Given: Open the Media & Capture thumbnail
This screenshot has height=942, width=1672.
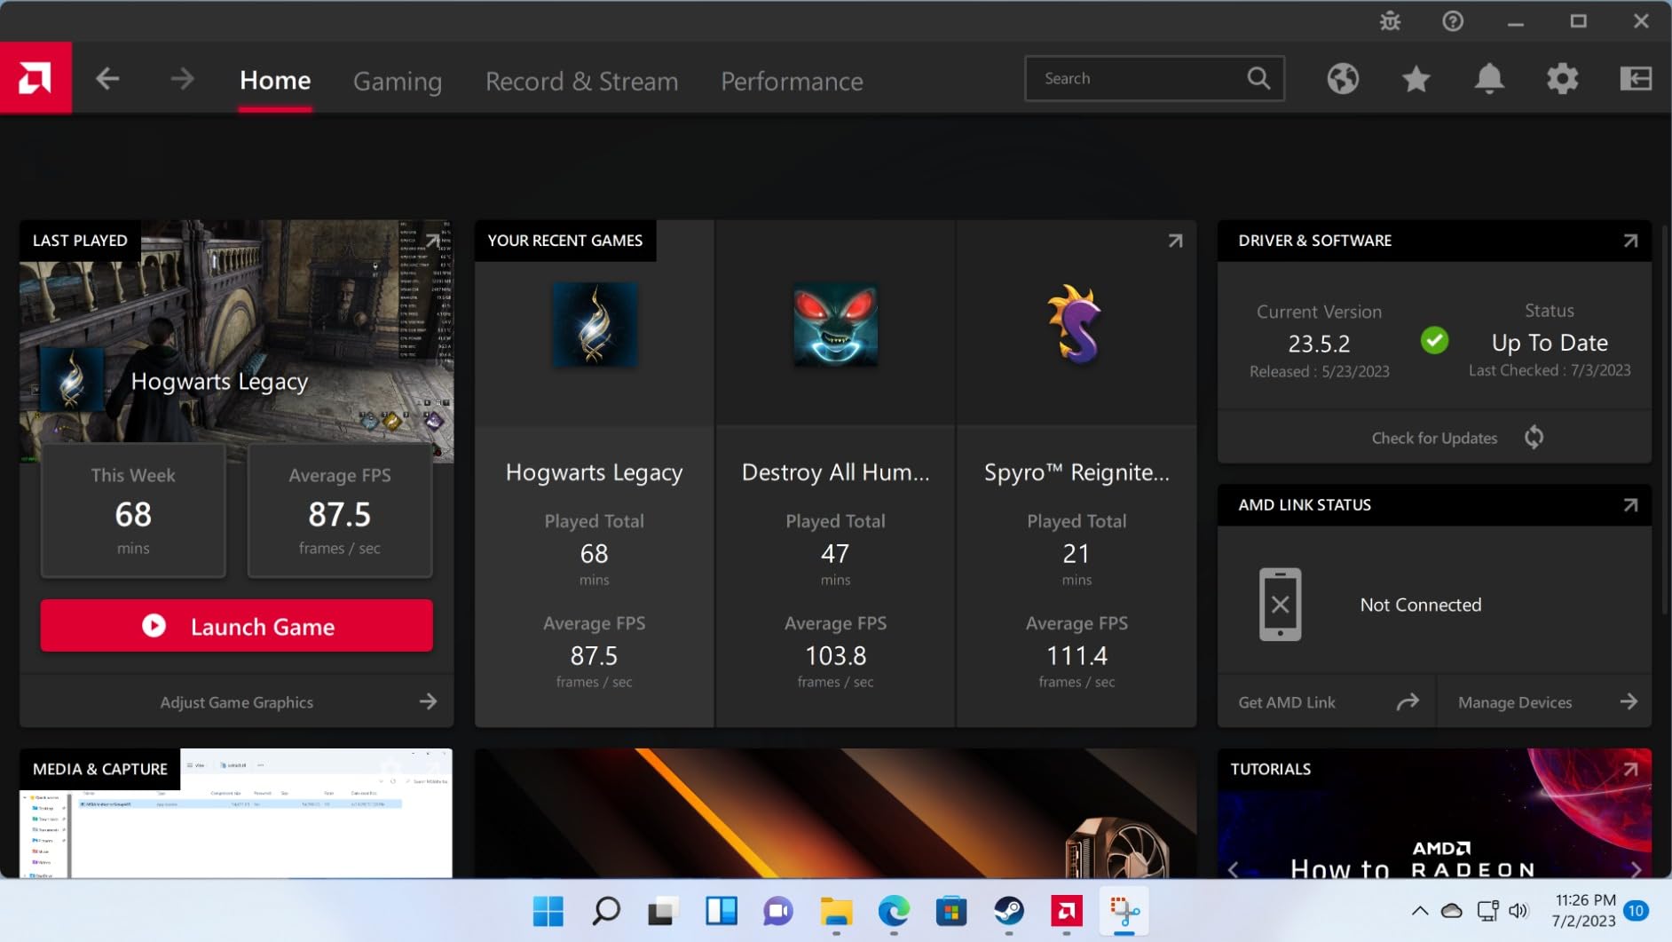Looking at the screenshot, I should [x=236, y=813].
